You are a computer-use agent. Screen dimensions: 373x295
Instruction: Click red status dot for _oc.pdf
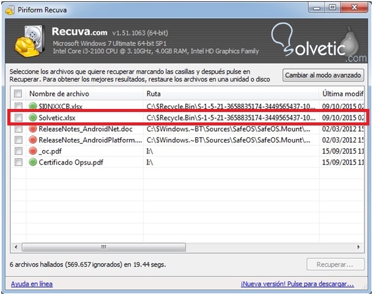pyautogui.click(x=33, y=151)
